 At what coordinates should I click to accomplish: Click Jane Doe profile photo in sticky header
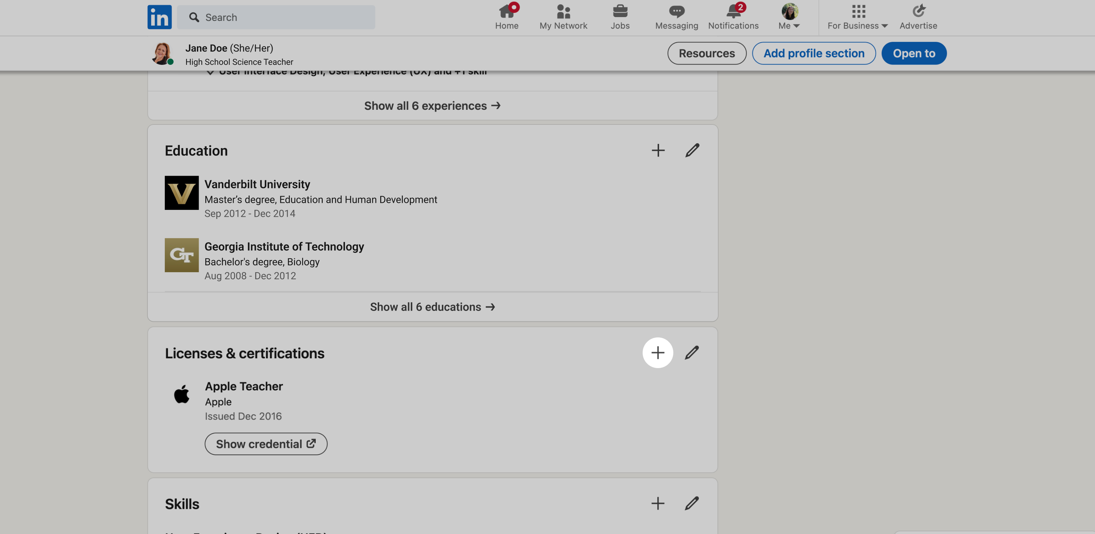(x=162, y=54)
